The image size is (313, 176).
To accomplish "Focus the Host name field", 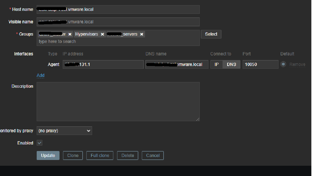I will pyautogui.click(x=118, y=10).
